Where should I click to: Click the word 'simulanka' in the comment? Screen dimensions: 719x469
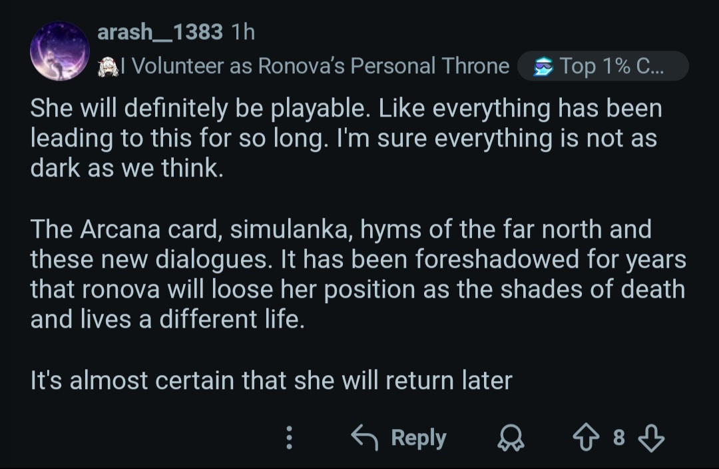point(291,229)
